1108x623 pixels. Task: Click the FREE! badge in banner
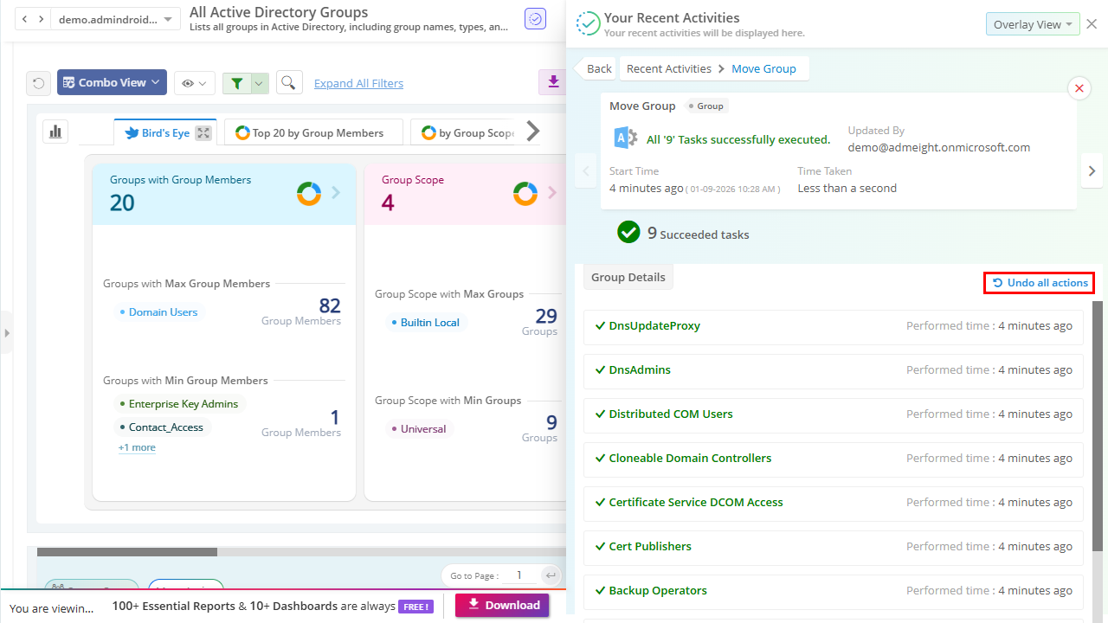coord(415,607)
